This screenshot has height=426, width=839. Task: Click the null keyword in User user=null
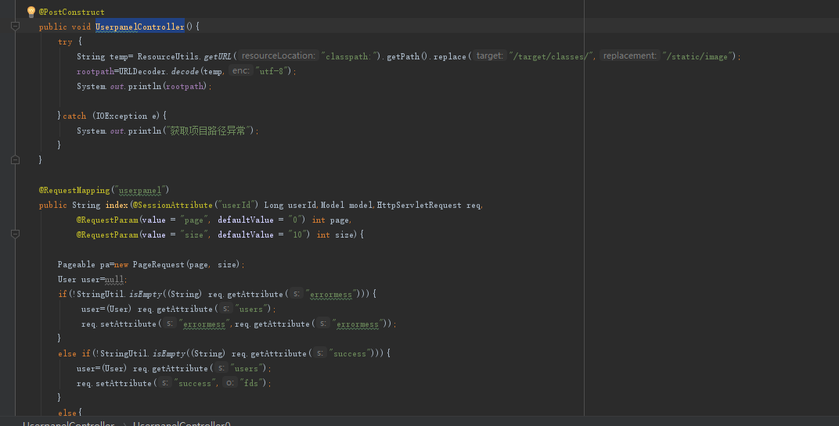coord(114,279)
